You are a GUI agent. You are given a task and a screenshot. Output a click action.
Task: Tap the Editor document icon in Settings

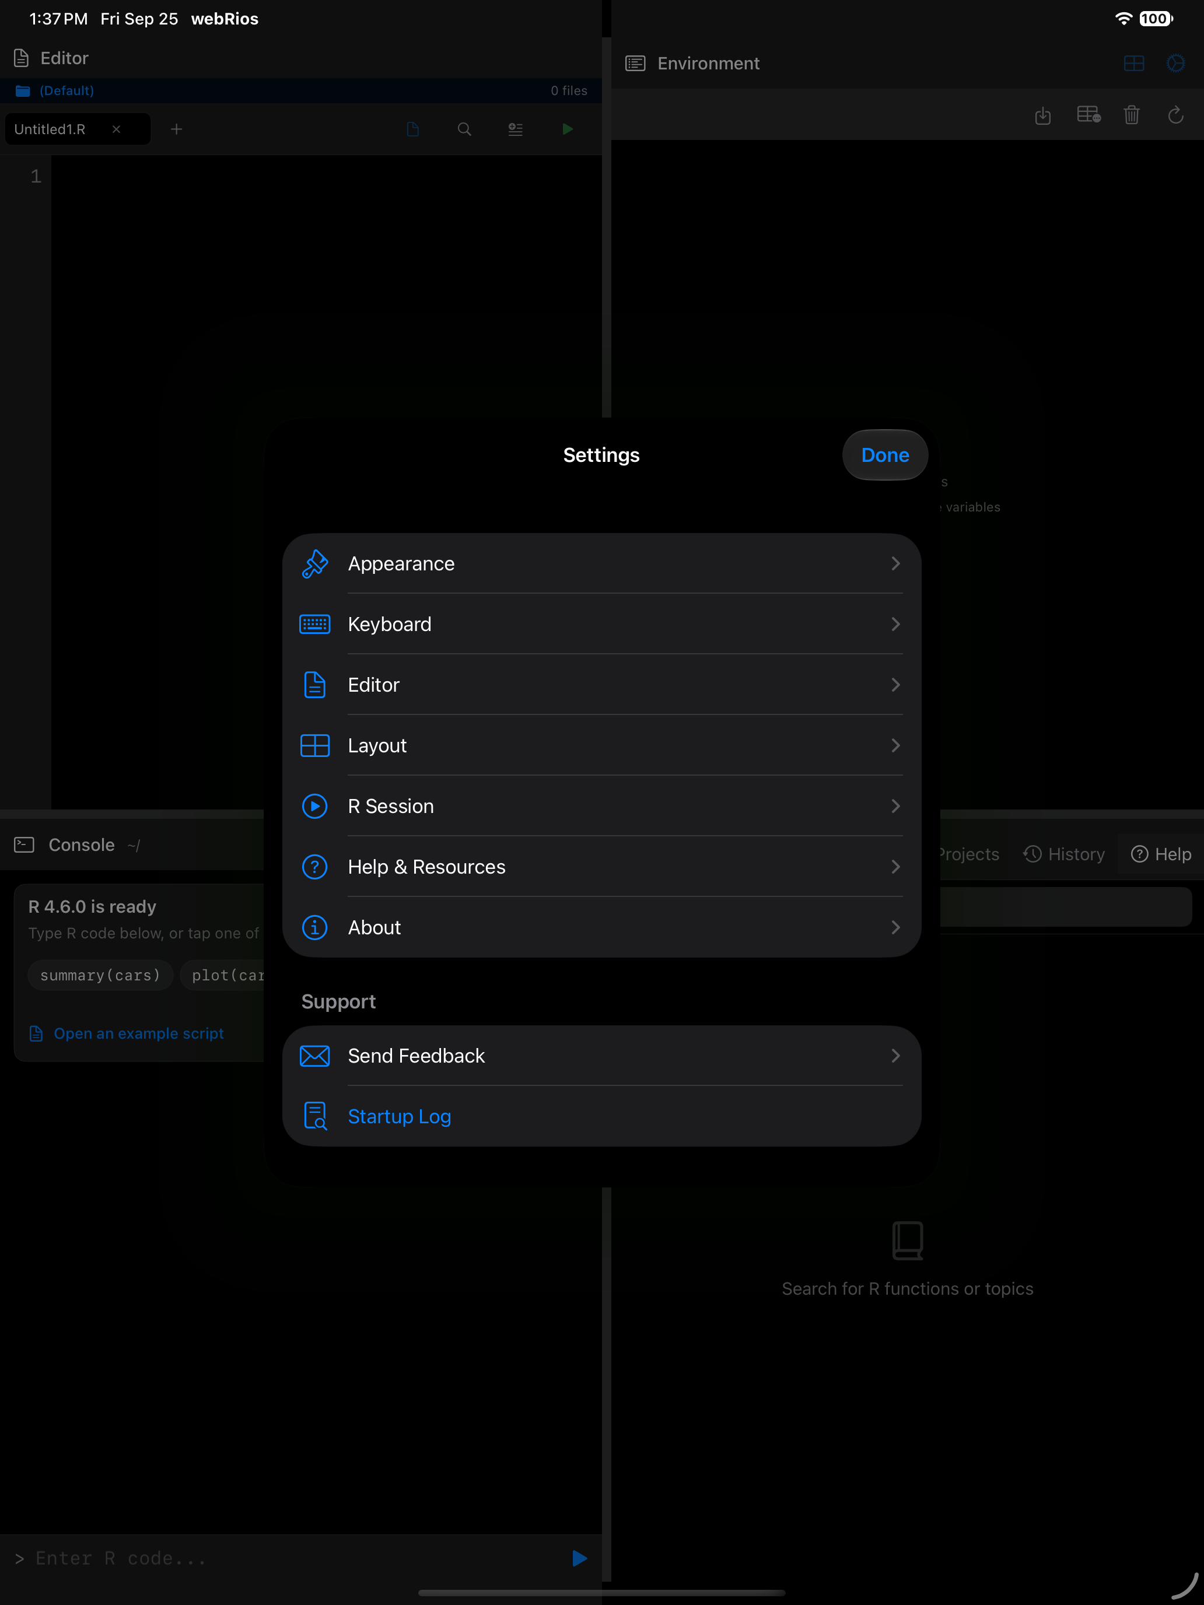(314, 685)
